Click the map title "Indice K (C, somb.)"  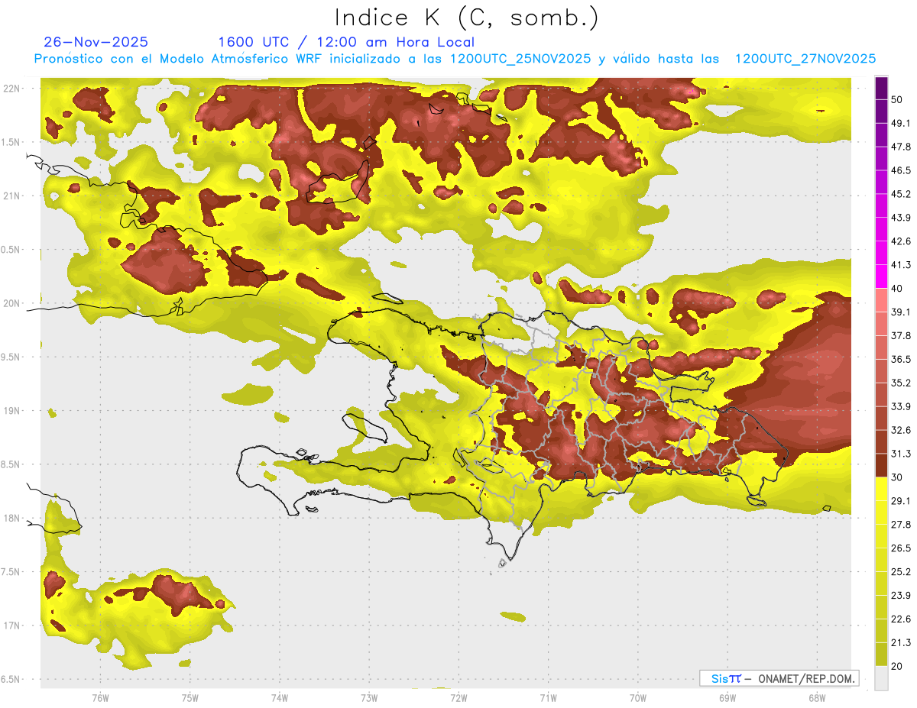pyautogui.click(x=467, y=17)
